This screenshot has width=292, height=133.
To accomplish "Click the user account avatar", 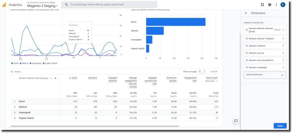I will coord(283,5).
